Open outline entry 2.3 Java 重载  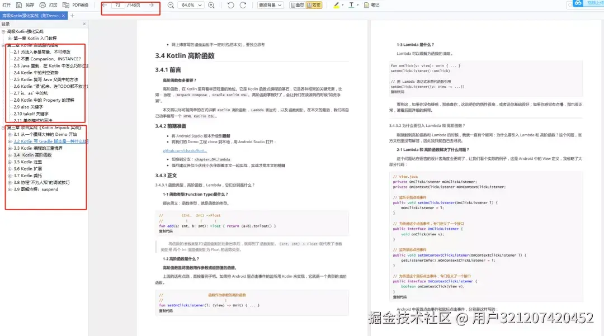point(51,66)
